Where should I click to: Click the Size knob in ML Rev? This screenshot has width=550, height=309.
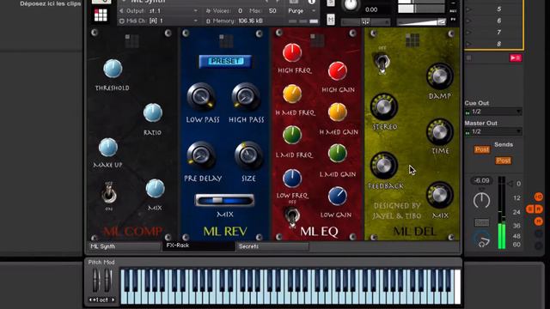(248, 154)
